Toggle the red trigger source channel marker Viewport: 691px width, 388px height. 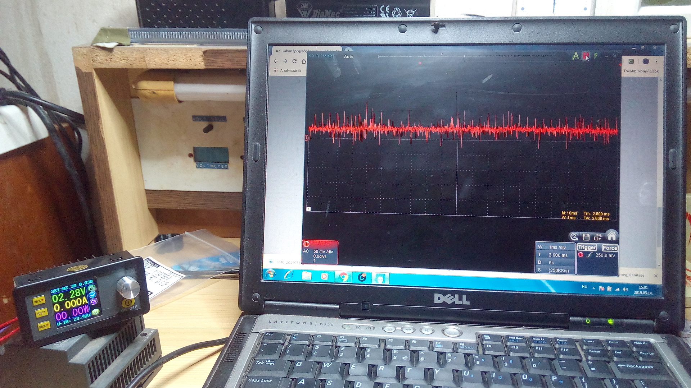pos(581,255)
